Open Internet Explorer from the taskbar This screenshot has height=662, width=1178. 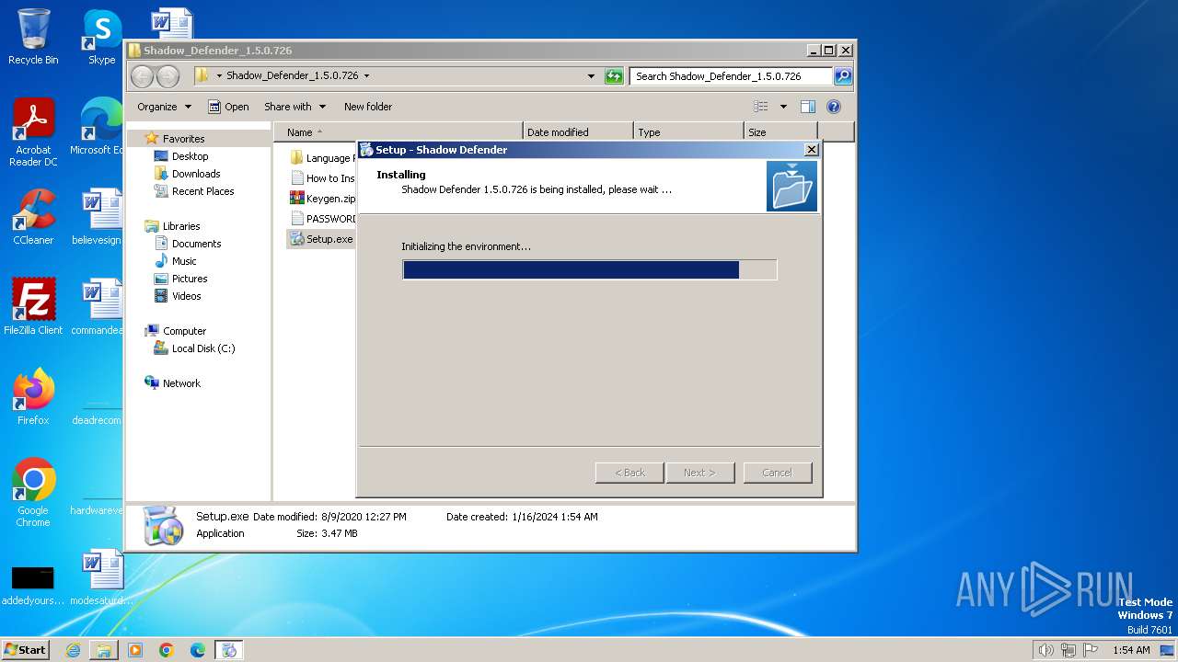[73, 650]
